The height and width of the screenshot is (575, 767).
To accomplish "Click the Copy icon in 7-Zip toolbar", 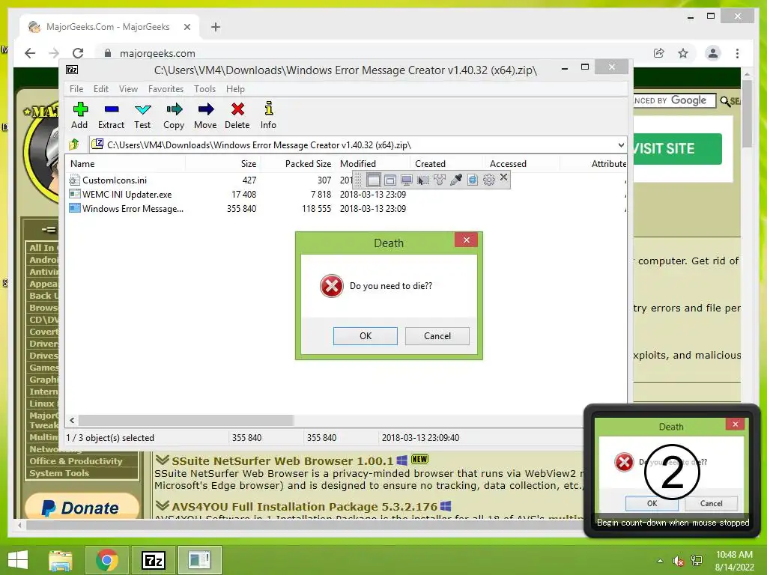I will [174, 109].
